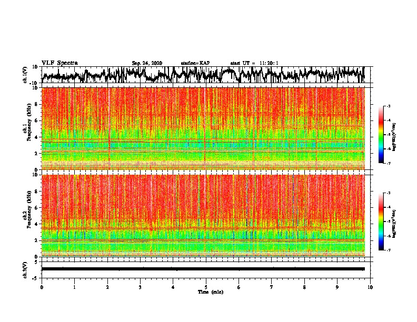Click the "ch.3(V)" axis label

point(25,270)
